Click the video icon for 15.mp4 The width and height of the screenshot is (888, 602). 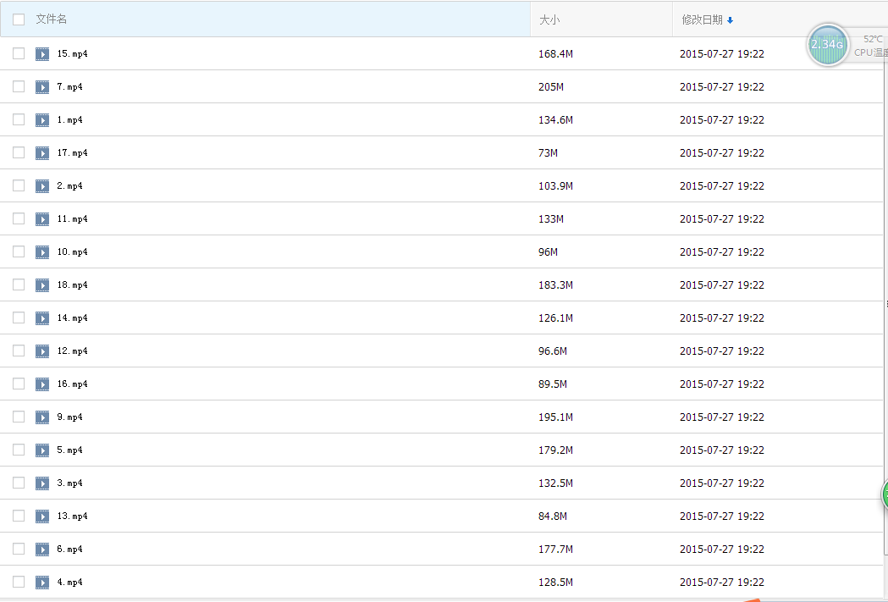click(x=42, y=54)
